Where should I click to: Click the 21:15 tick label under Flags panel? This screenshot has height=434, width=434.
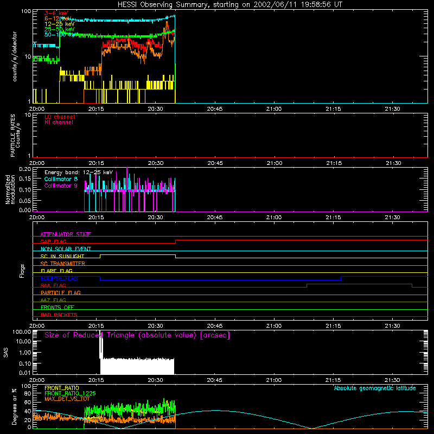[333, 326]
